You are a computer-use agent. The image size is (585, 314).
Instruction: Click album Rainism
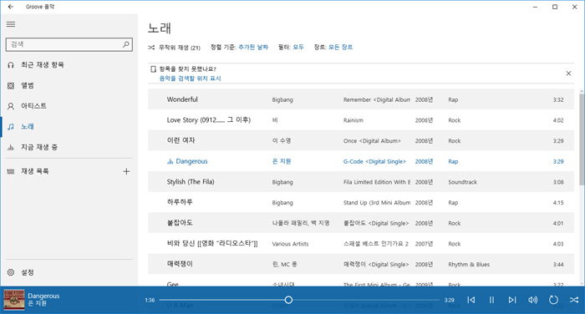pos(353,120)
